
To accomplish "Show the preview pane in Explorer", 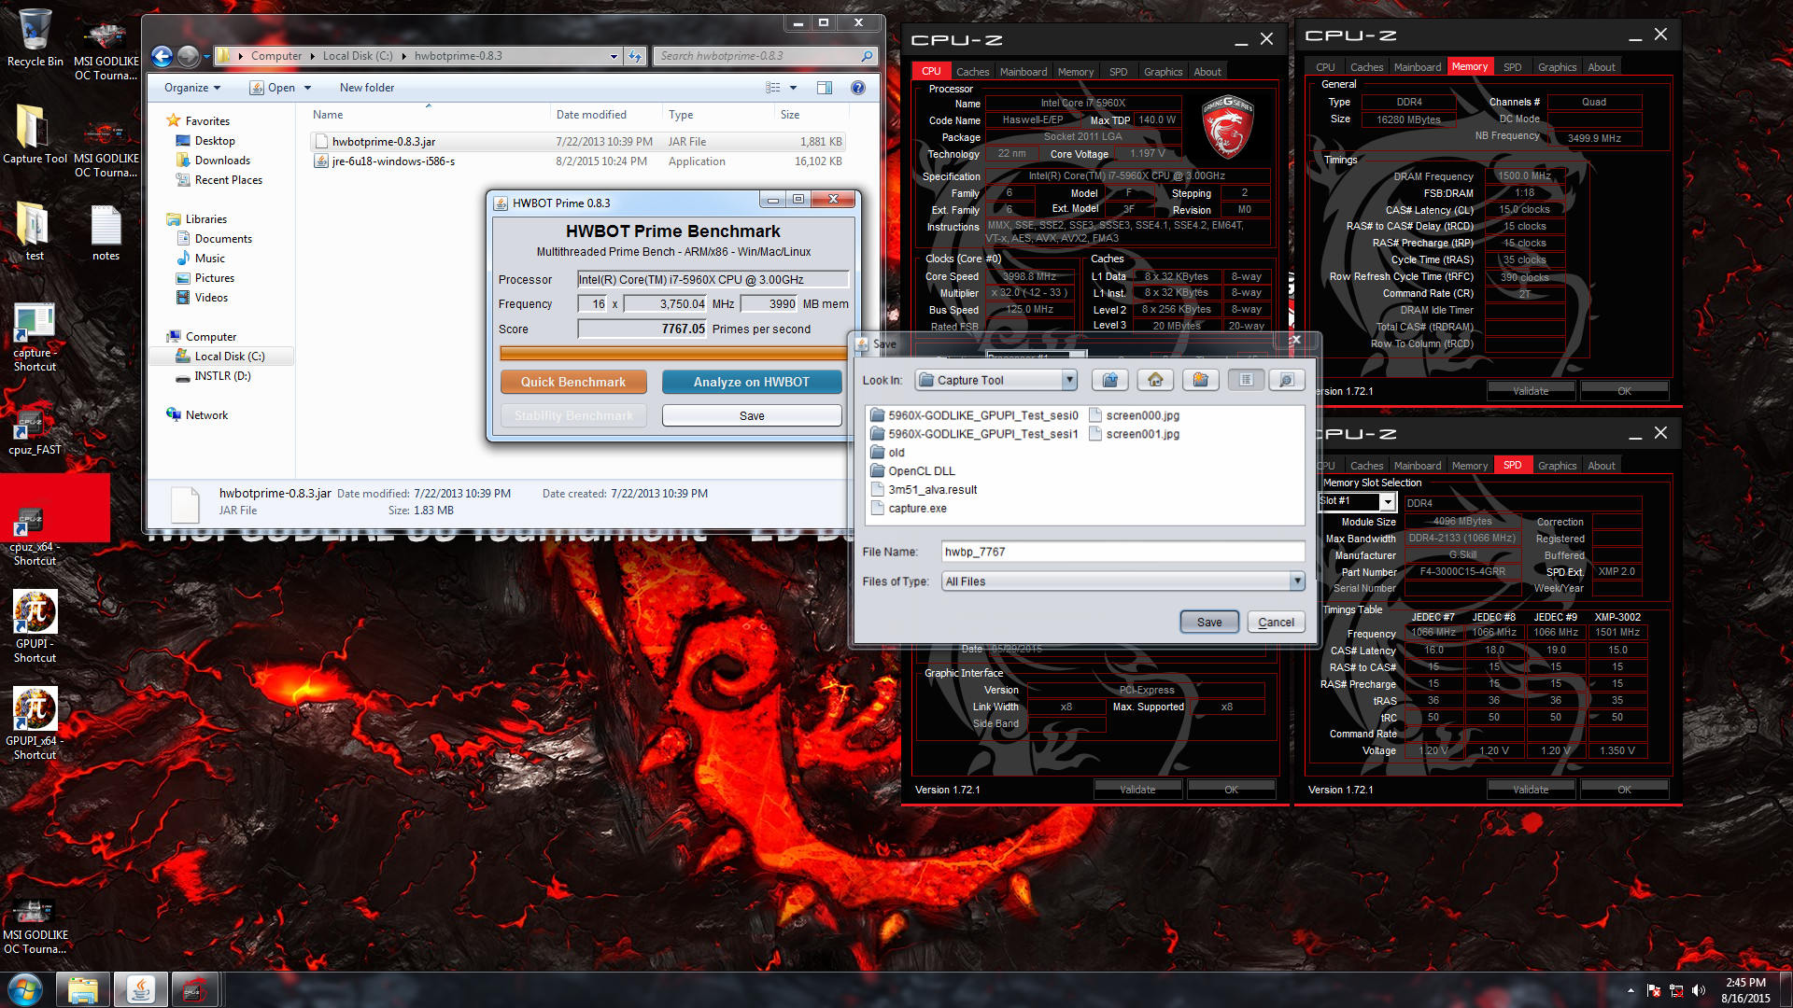I will (x=825, y=88).
